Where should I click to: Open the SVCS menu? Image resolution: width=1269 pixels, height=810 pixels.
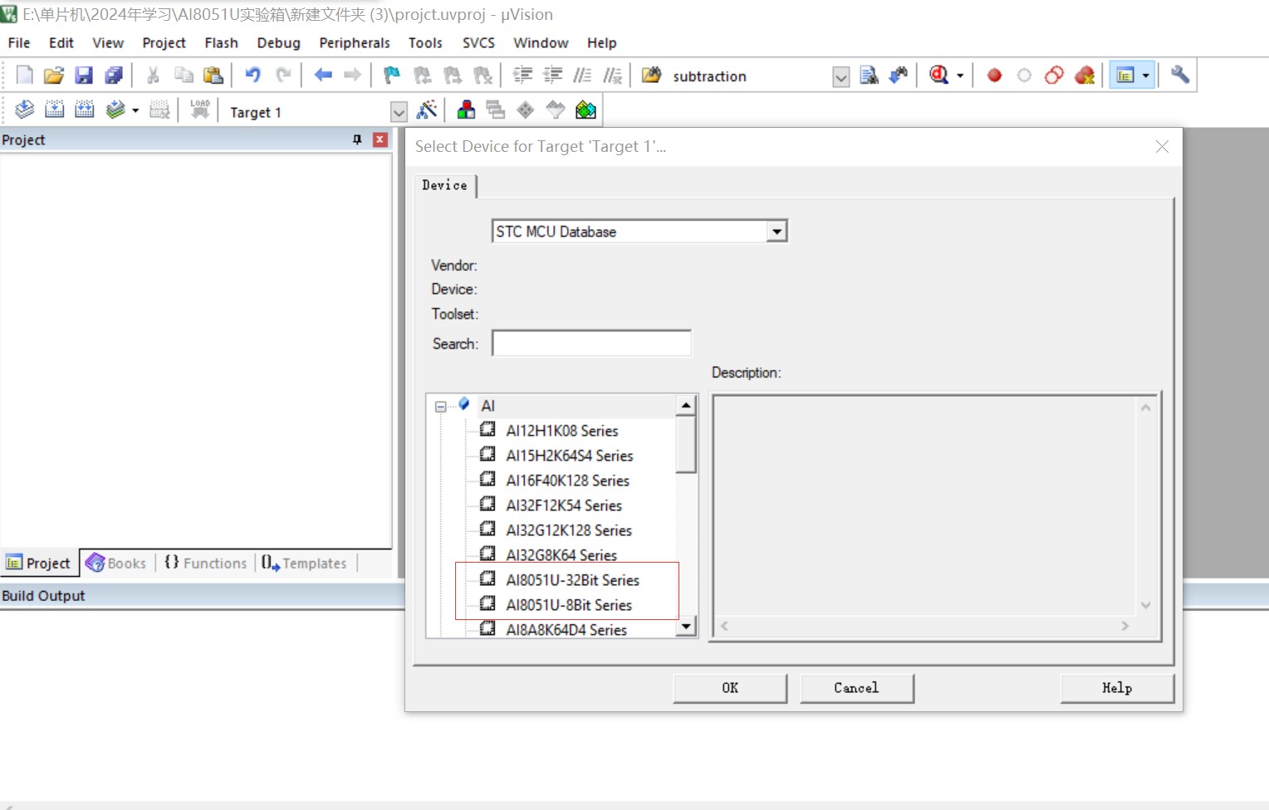(478, 42)
